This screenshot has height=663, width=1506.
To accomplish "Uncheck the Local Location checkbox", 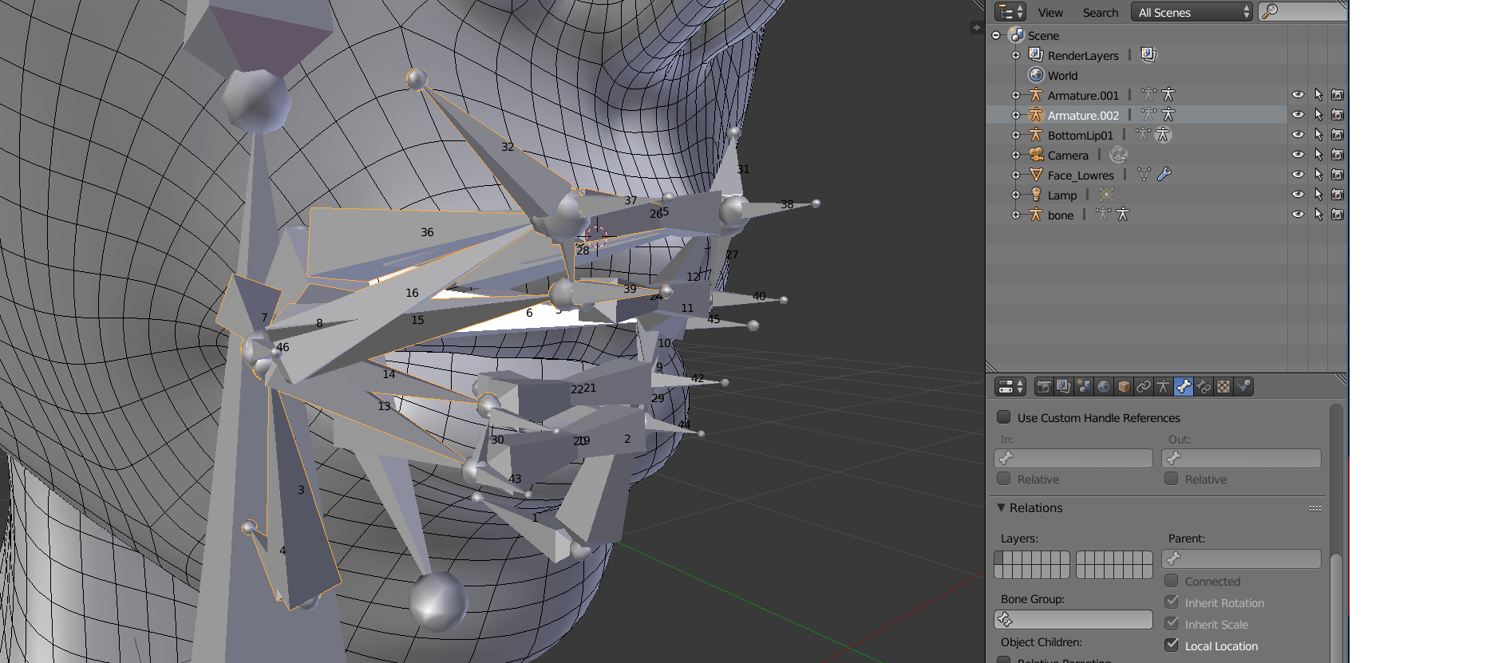I will 1172,645.
